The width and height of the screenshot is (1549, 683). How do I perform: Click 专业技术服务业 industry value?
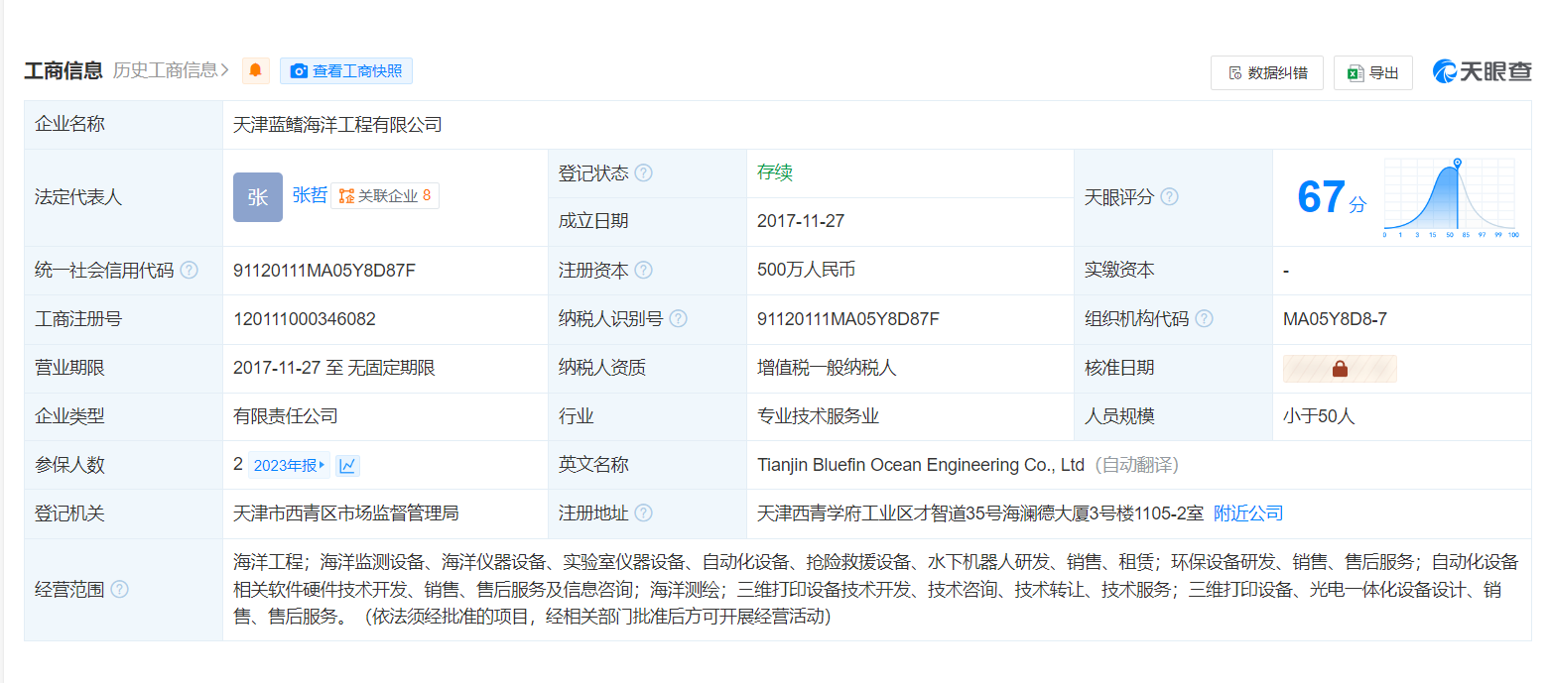pyautogui.click(x=818, y=416)
